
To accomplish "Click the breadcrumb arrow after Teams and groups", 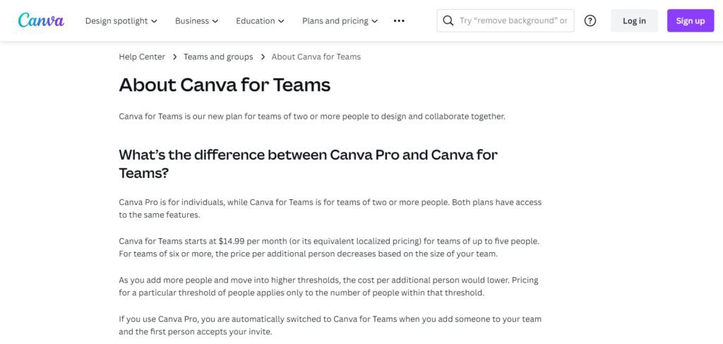I will [263, 57].
